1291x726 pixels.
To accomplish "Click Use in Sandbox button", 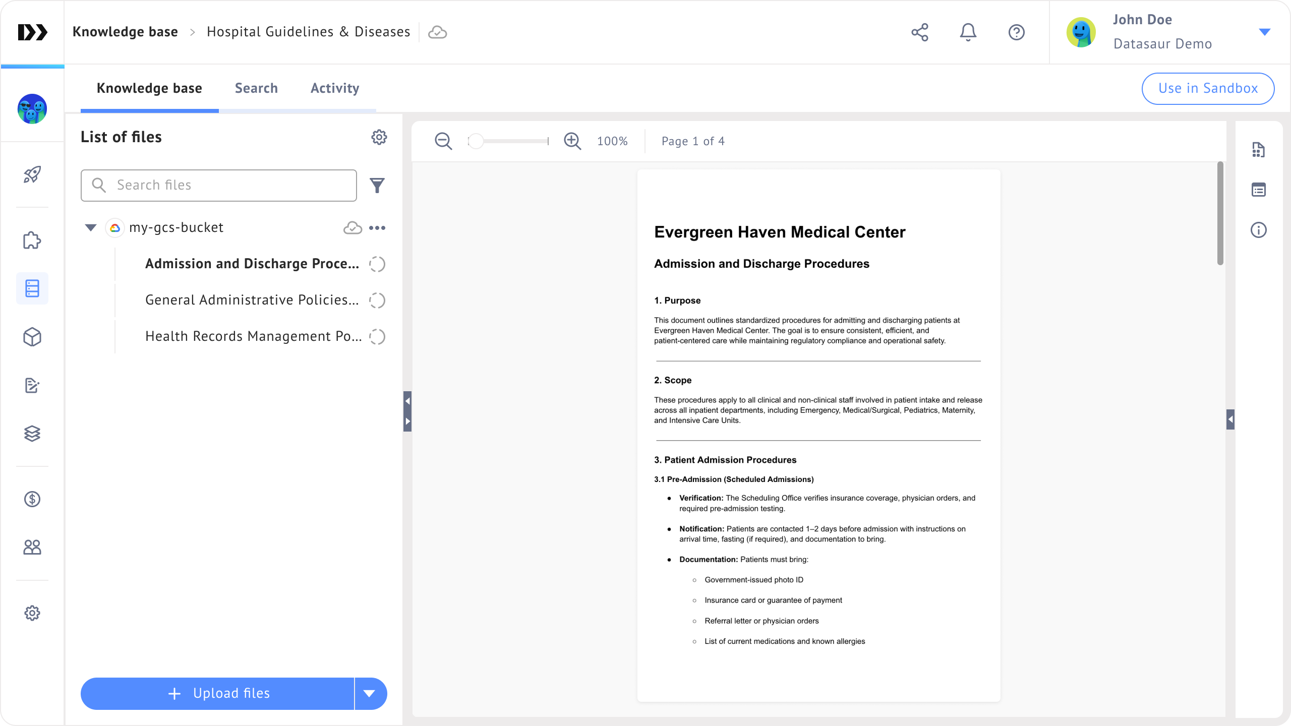I will [1208, 89].
